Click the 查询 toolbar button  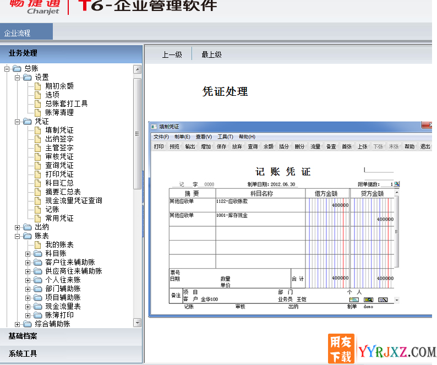click(253, 146)
